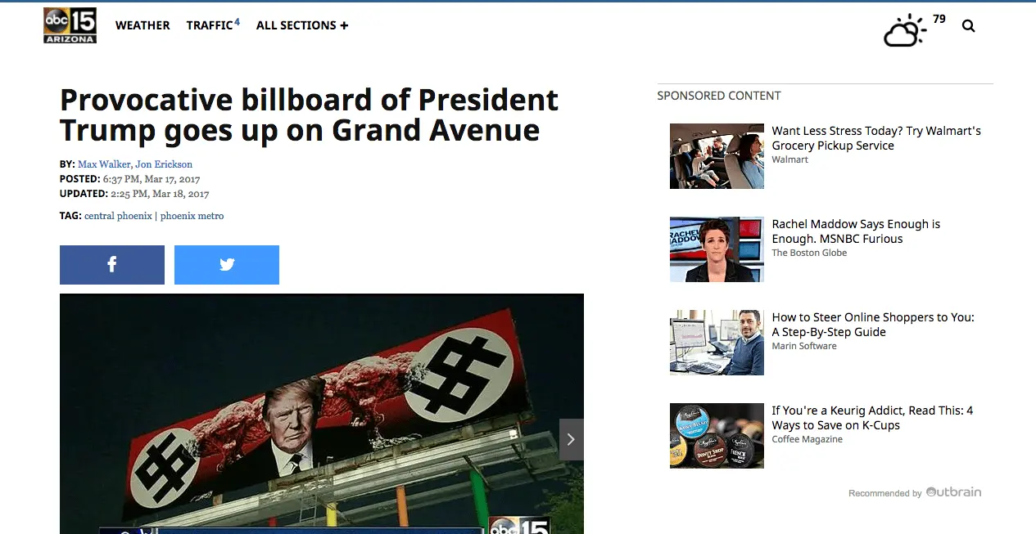Click the 79 degree temperature reading
1036x534 pixels.
939,19
